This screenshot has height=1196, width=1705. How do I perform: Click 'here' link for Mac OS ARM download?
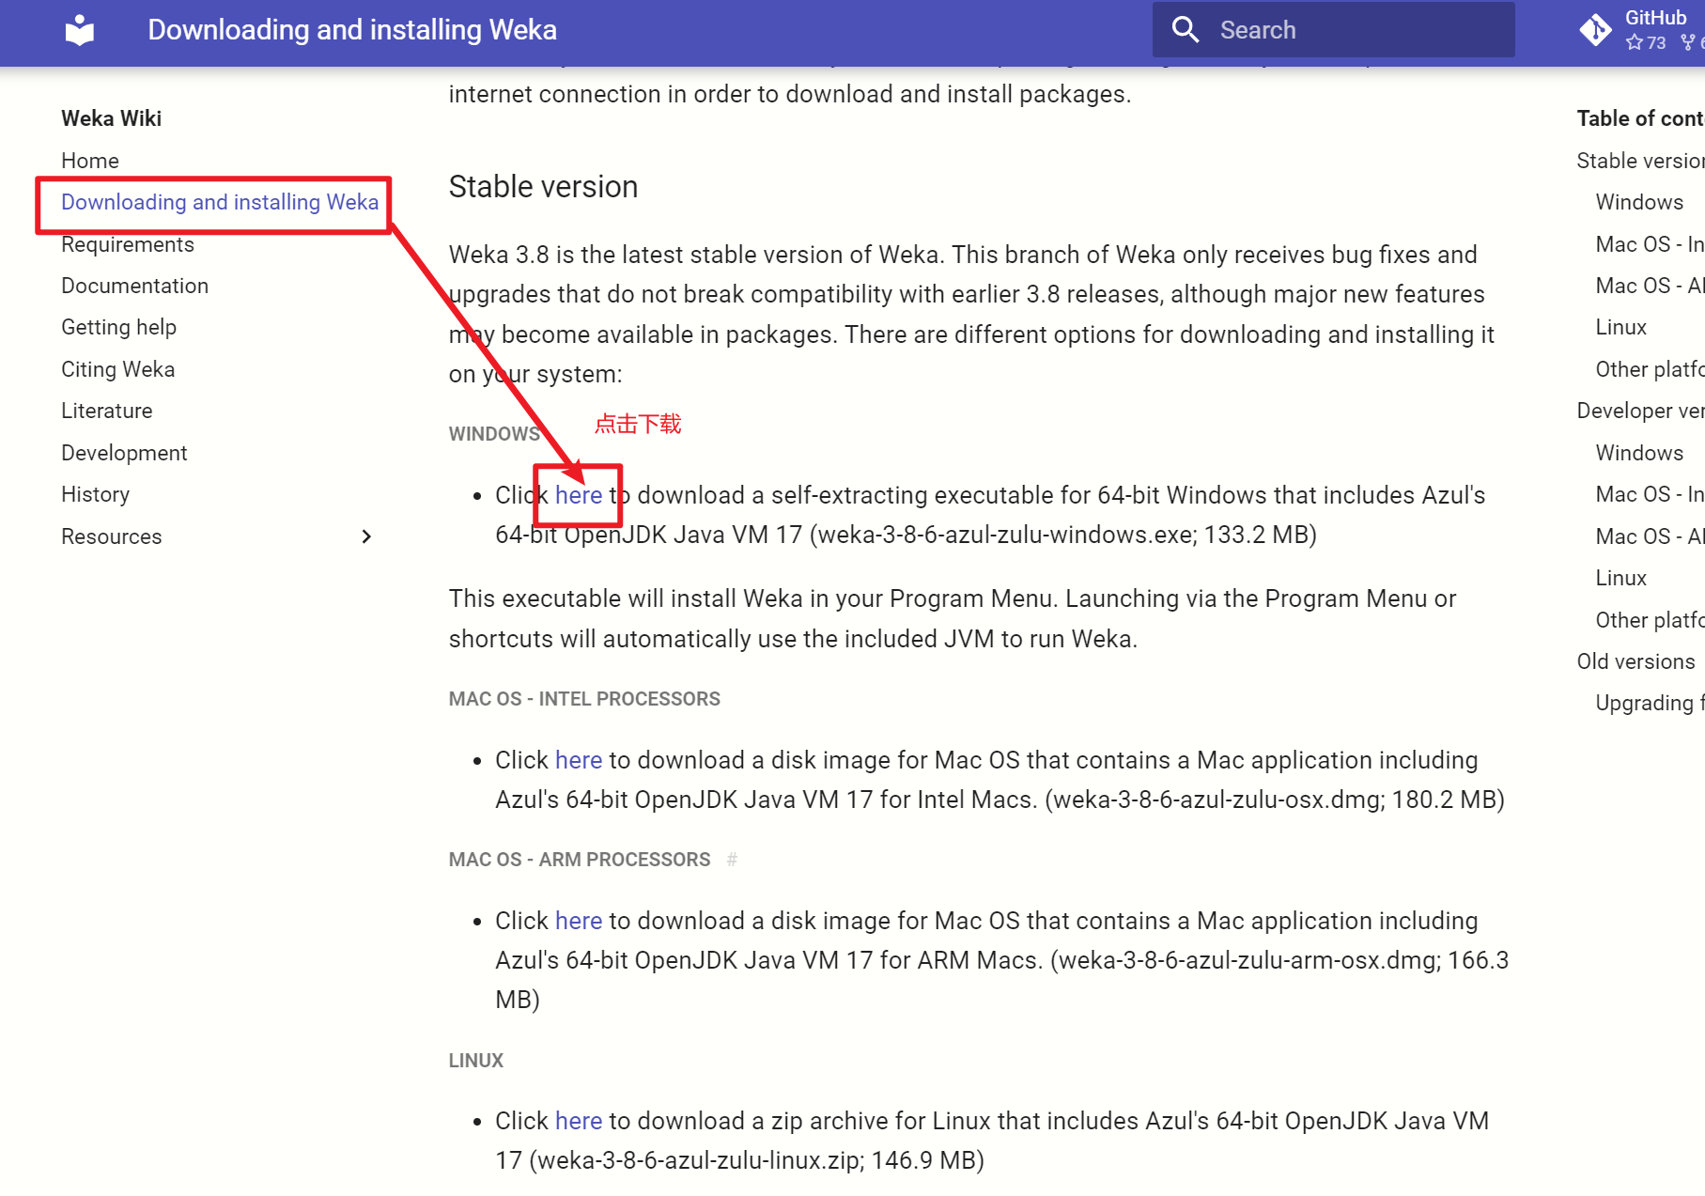click(579, 921)
